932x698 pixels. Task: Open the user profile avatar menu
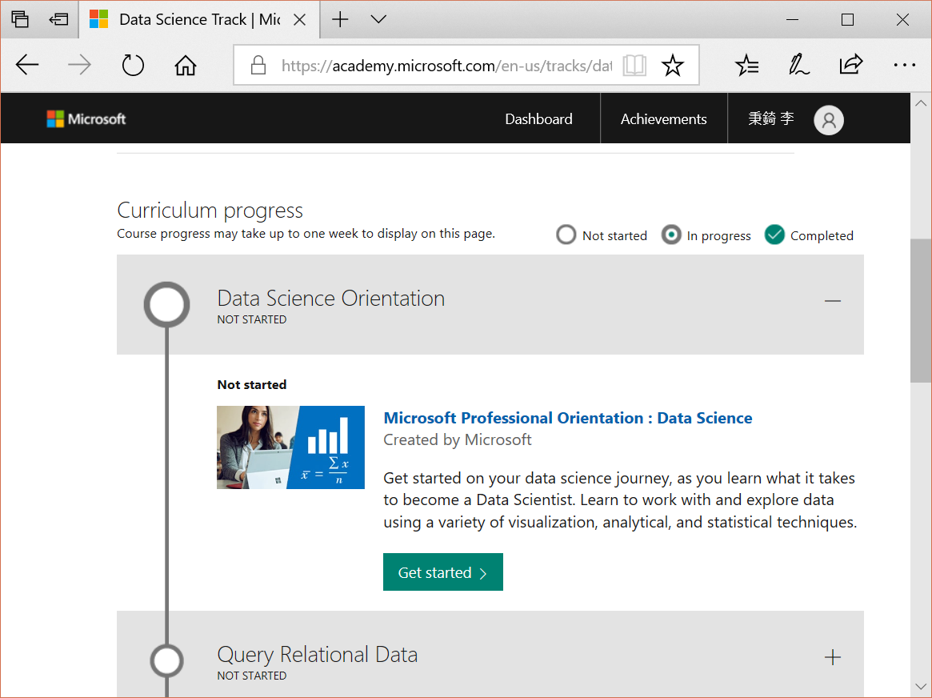click(829, 119)
